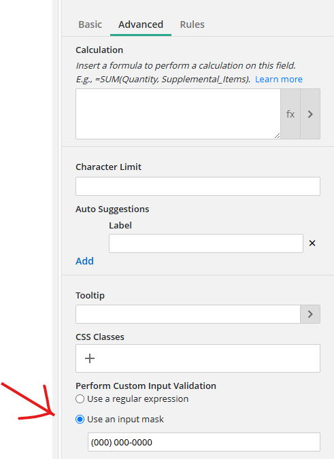Click the Auto Suggestions Label input
334x459 pixels.
[206, 243]
